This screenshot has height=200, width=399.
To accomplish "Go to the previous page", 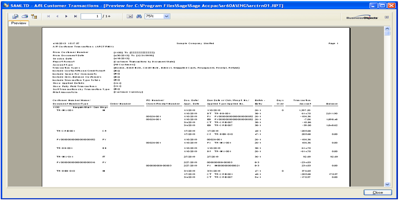I will click(x=57, y=16).
